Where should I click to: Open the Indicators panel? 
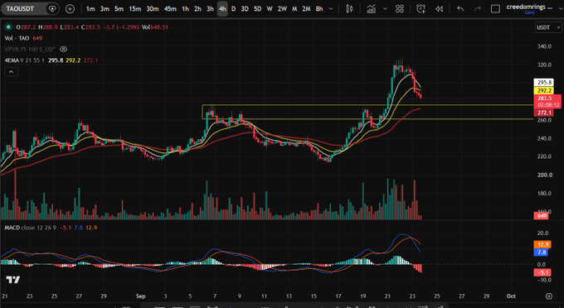371,9
